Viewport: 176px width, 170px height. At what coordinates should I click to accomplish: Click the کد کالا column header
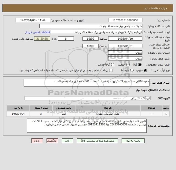152,108
